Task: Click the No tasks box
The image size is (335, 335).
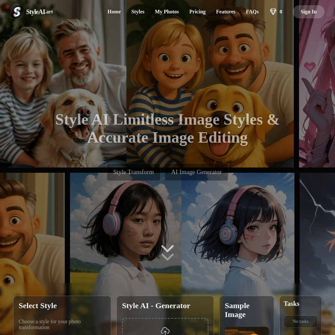Action: 300,321
